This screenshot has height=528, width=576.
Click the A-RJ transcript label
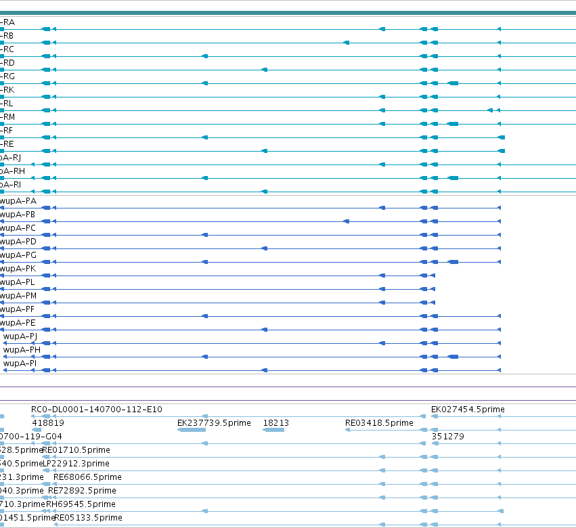[x=10, y=158]
